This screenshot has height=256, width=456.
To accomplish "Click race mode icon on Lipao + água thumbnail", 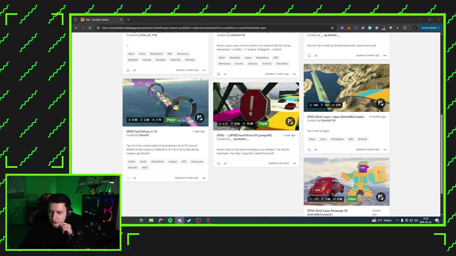I will [380, 103].
